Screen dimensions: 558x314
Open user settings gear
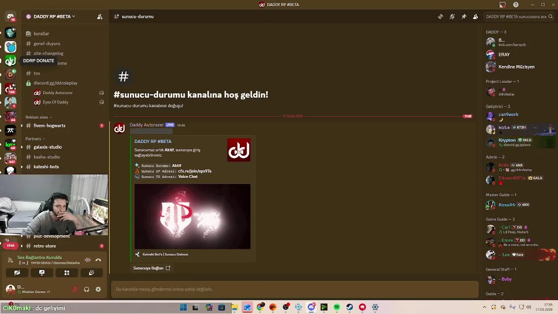coord(98,289)
